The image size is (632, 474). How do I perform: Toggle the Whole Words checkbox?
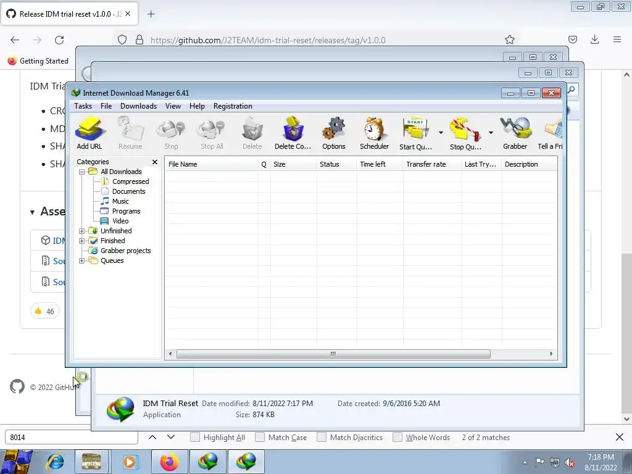point(397,437)
